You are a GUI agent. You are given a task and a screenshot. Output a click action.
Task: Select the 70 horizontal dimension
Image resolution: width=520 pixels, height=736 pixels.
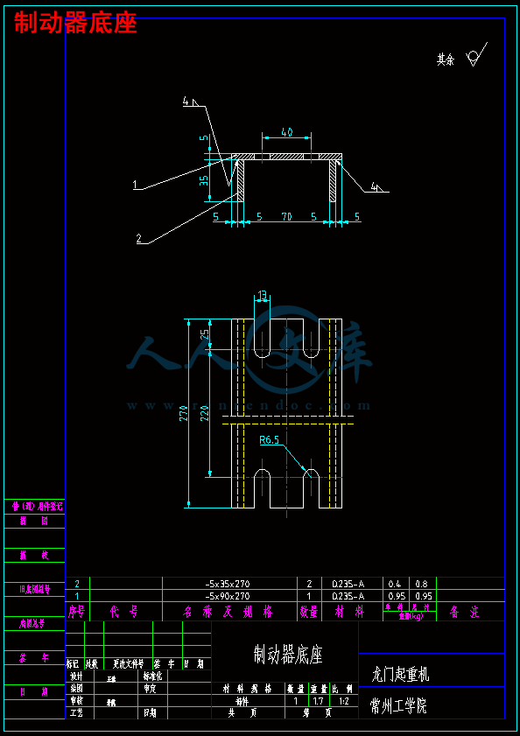coord(287,217)
